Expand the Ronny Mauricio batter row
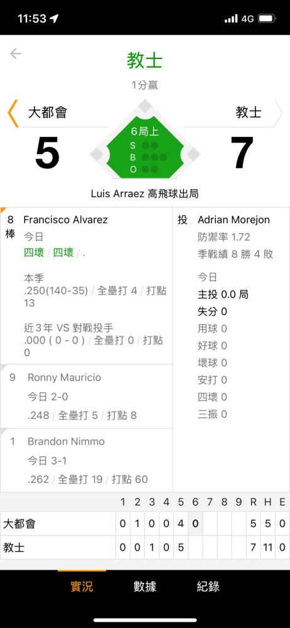This screenshot has height=628, width=290. (x=87, y=396)
